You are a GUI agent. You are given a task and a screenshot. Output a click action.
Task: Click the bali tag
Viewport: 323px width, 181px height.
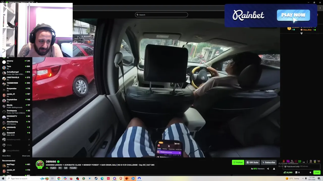pyautogui.click(x=66, y=168)
